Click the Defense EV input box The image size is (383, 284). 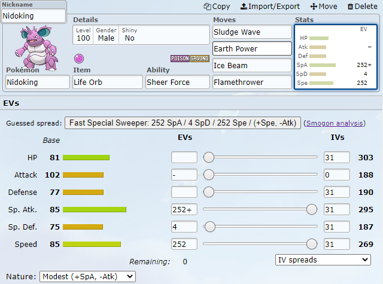click(x=184, y=192)
